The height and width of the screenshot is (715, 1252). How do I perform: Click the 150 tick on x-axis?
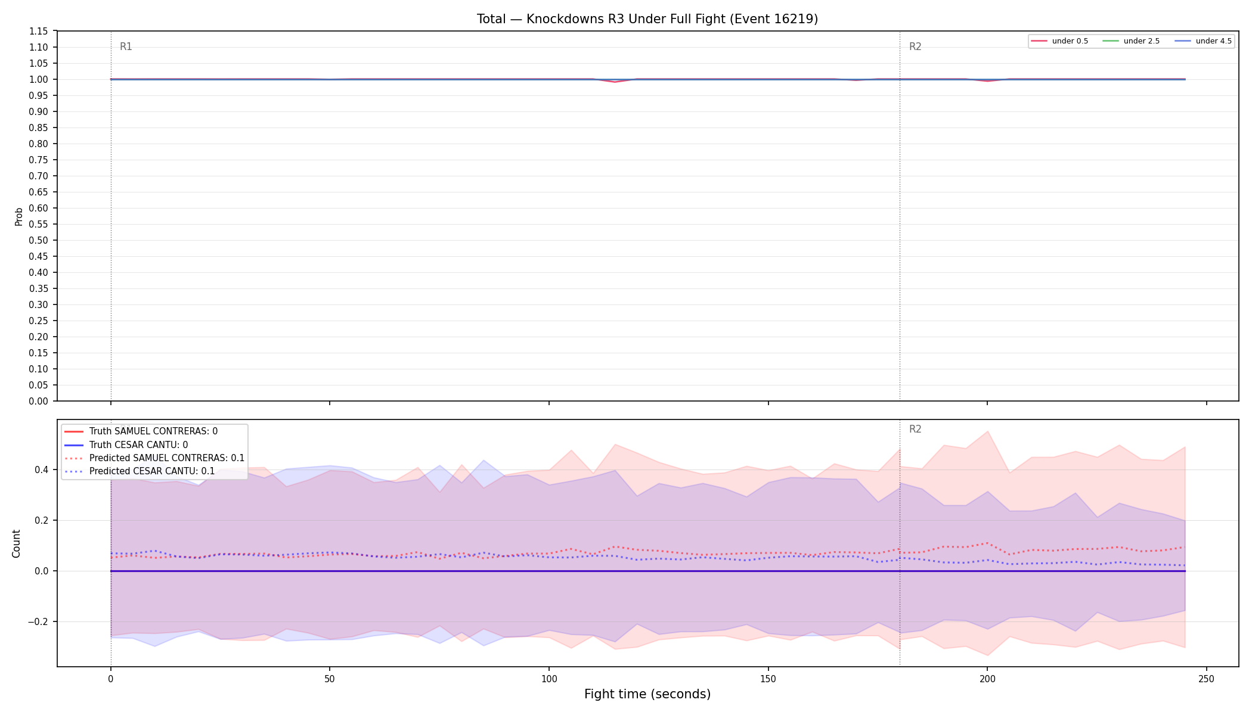pos(768,679)
